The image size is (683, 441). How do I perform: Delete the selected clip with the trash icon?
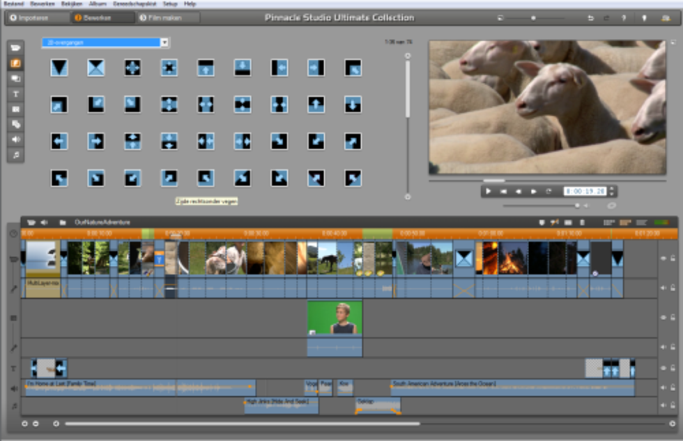(582, 222)
